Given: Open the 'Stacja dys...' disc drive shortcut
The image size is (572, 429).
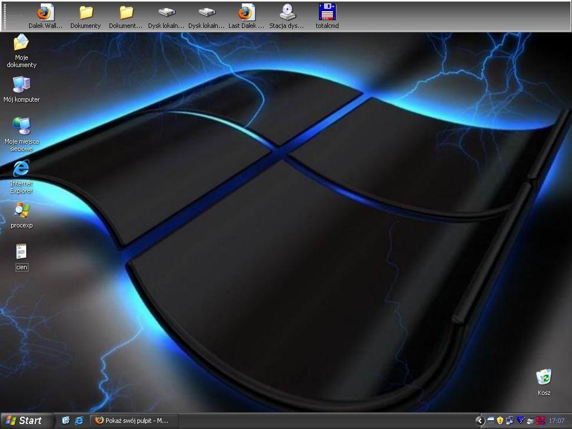Looking at the screenshot, I should coord(287,16).
